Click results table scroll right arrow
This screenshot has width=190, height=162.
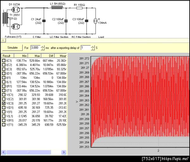pyautogui.click(x=64, y=152)
